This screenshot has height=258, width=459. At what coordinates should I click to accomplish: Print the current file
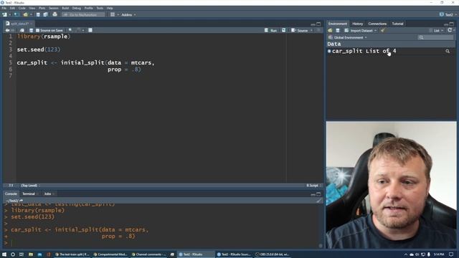pyautogui.click(x=55, y=14)
